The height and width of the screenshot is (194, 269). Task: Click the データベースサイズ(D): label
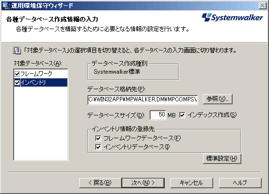pos(116,115)
